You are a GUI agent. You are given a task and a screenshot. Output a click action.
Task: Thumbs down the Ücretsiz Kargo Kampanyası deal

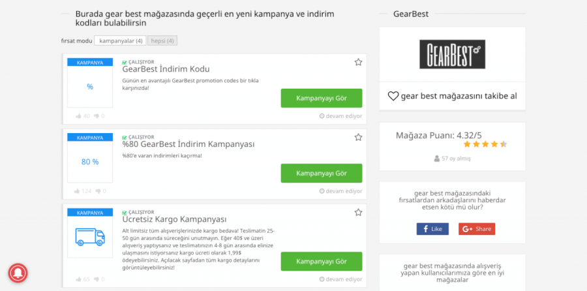(97, 279)
